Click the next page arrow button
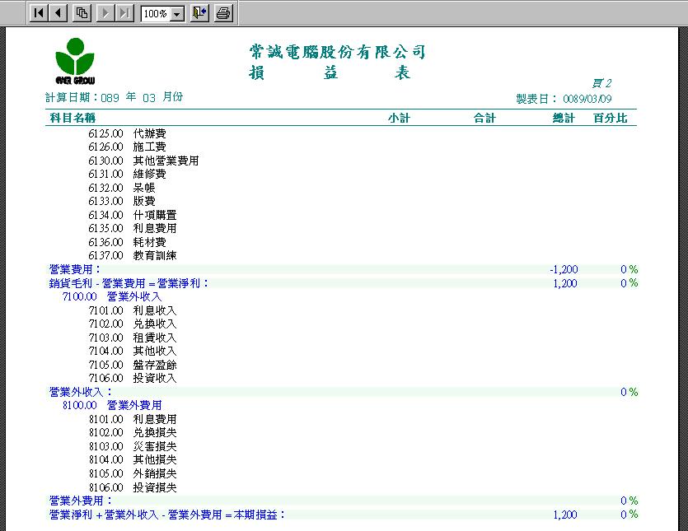Screen dimensions: 688x531 105,13
